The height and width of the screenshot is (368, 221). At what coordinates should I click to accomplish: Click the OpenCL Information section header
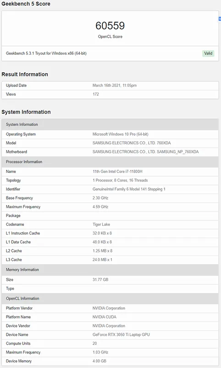110,299
